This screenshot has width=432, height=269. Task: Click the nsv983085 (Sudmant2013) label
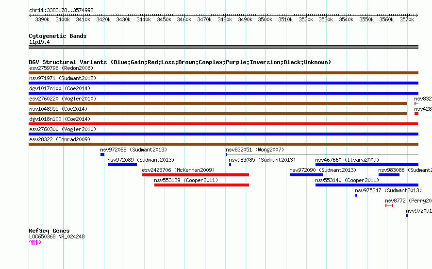pyautogui.click(x=262, y=160)
